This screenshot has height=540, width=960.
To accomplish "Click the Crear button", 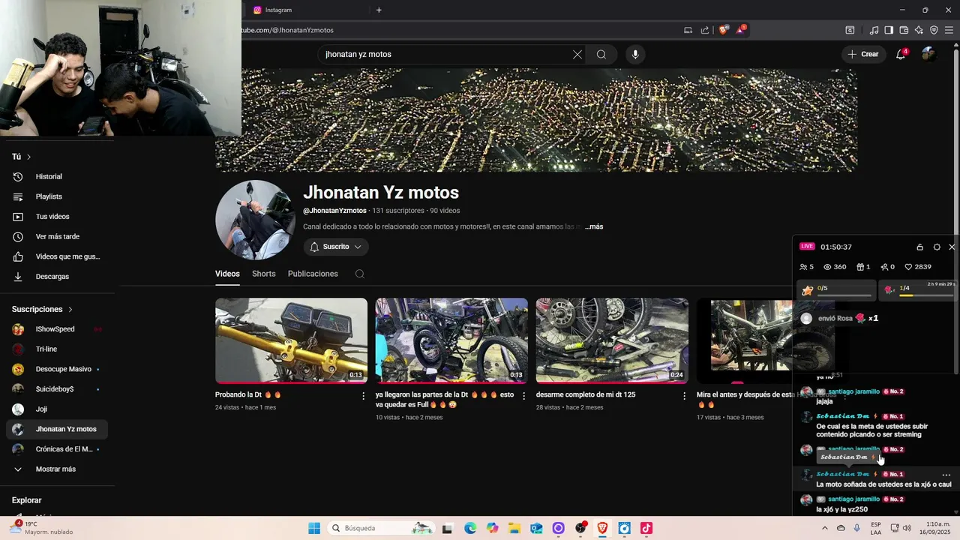I will coord(863,54).
